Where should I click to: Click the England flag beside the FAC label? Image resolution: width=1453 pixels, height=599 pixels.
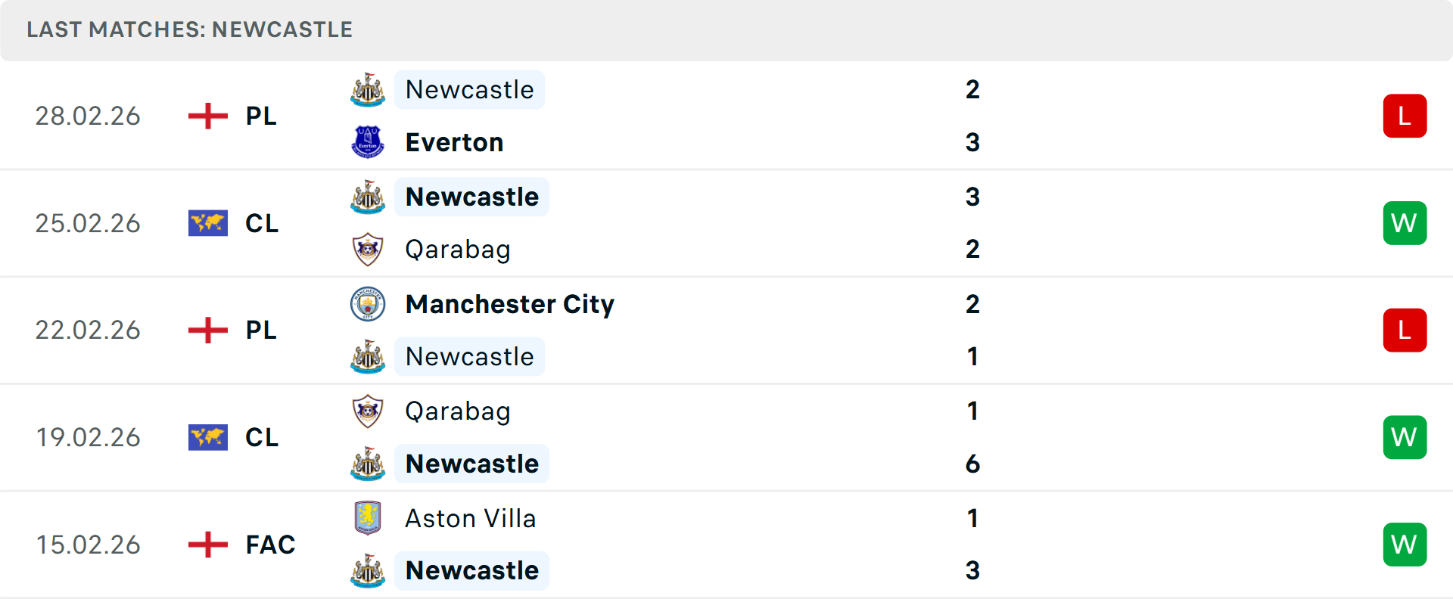pyautogui.click(x=207, y=545)
